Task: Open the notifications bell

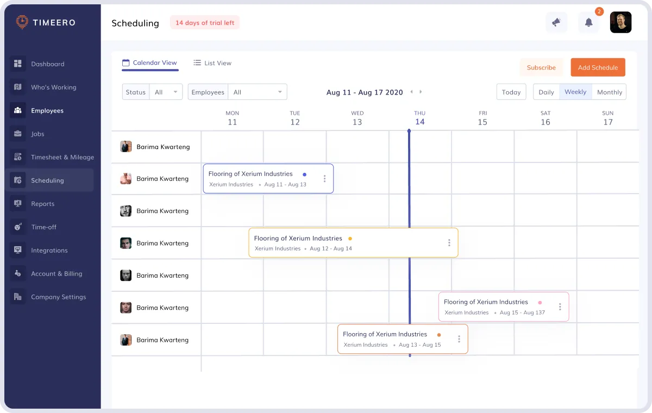Action: tap(588, 22)
